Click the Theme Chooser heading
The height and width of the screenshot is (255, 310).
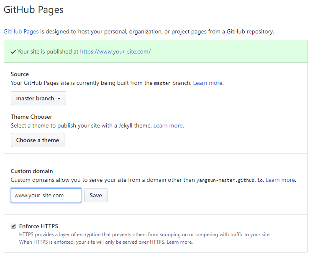31,117
